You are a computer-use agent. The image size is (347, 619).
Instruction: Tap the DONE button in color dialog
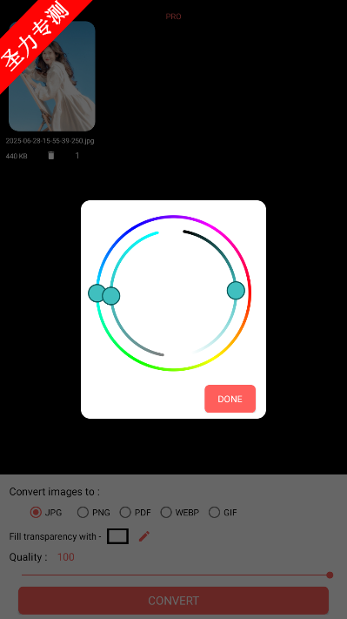click(x=230, y=399)
